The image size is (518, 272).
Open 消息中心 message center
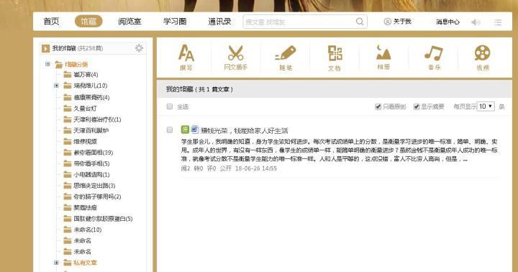[447, 22]
